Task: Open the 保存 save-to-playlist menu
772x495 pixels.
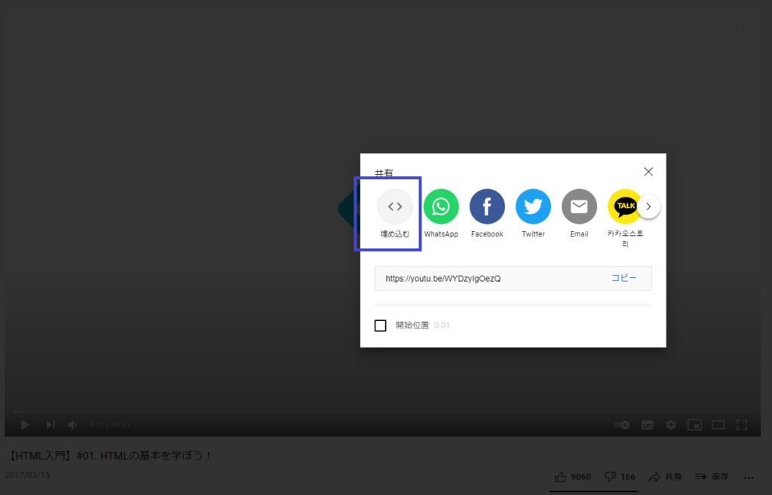Action: coord(712,477)
